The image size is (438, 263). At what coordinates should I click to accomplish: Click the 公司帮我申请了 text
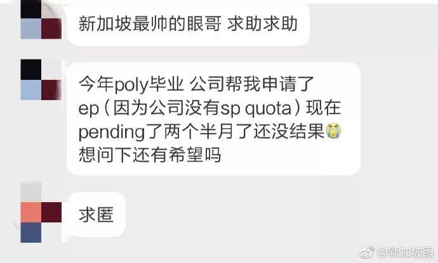[251, 84]
